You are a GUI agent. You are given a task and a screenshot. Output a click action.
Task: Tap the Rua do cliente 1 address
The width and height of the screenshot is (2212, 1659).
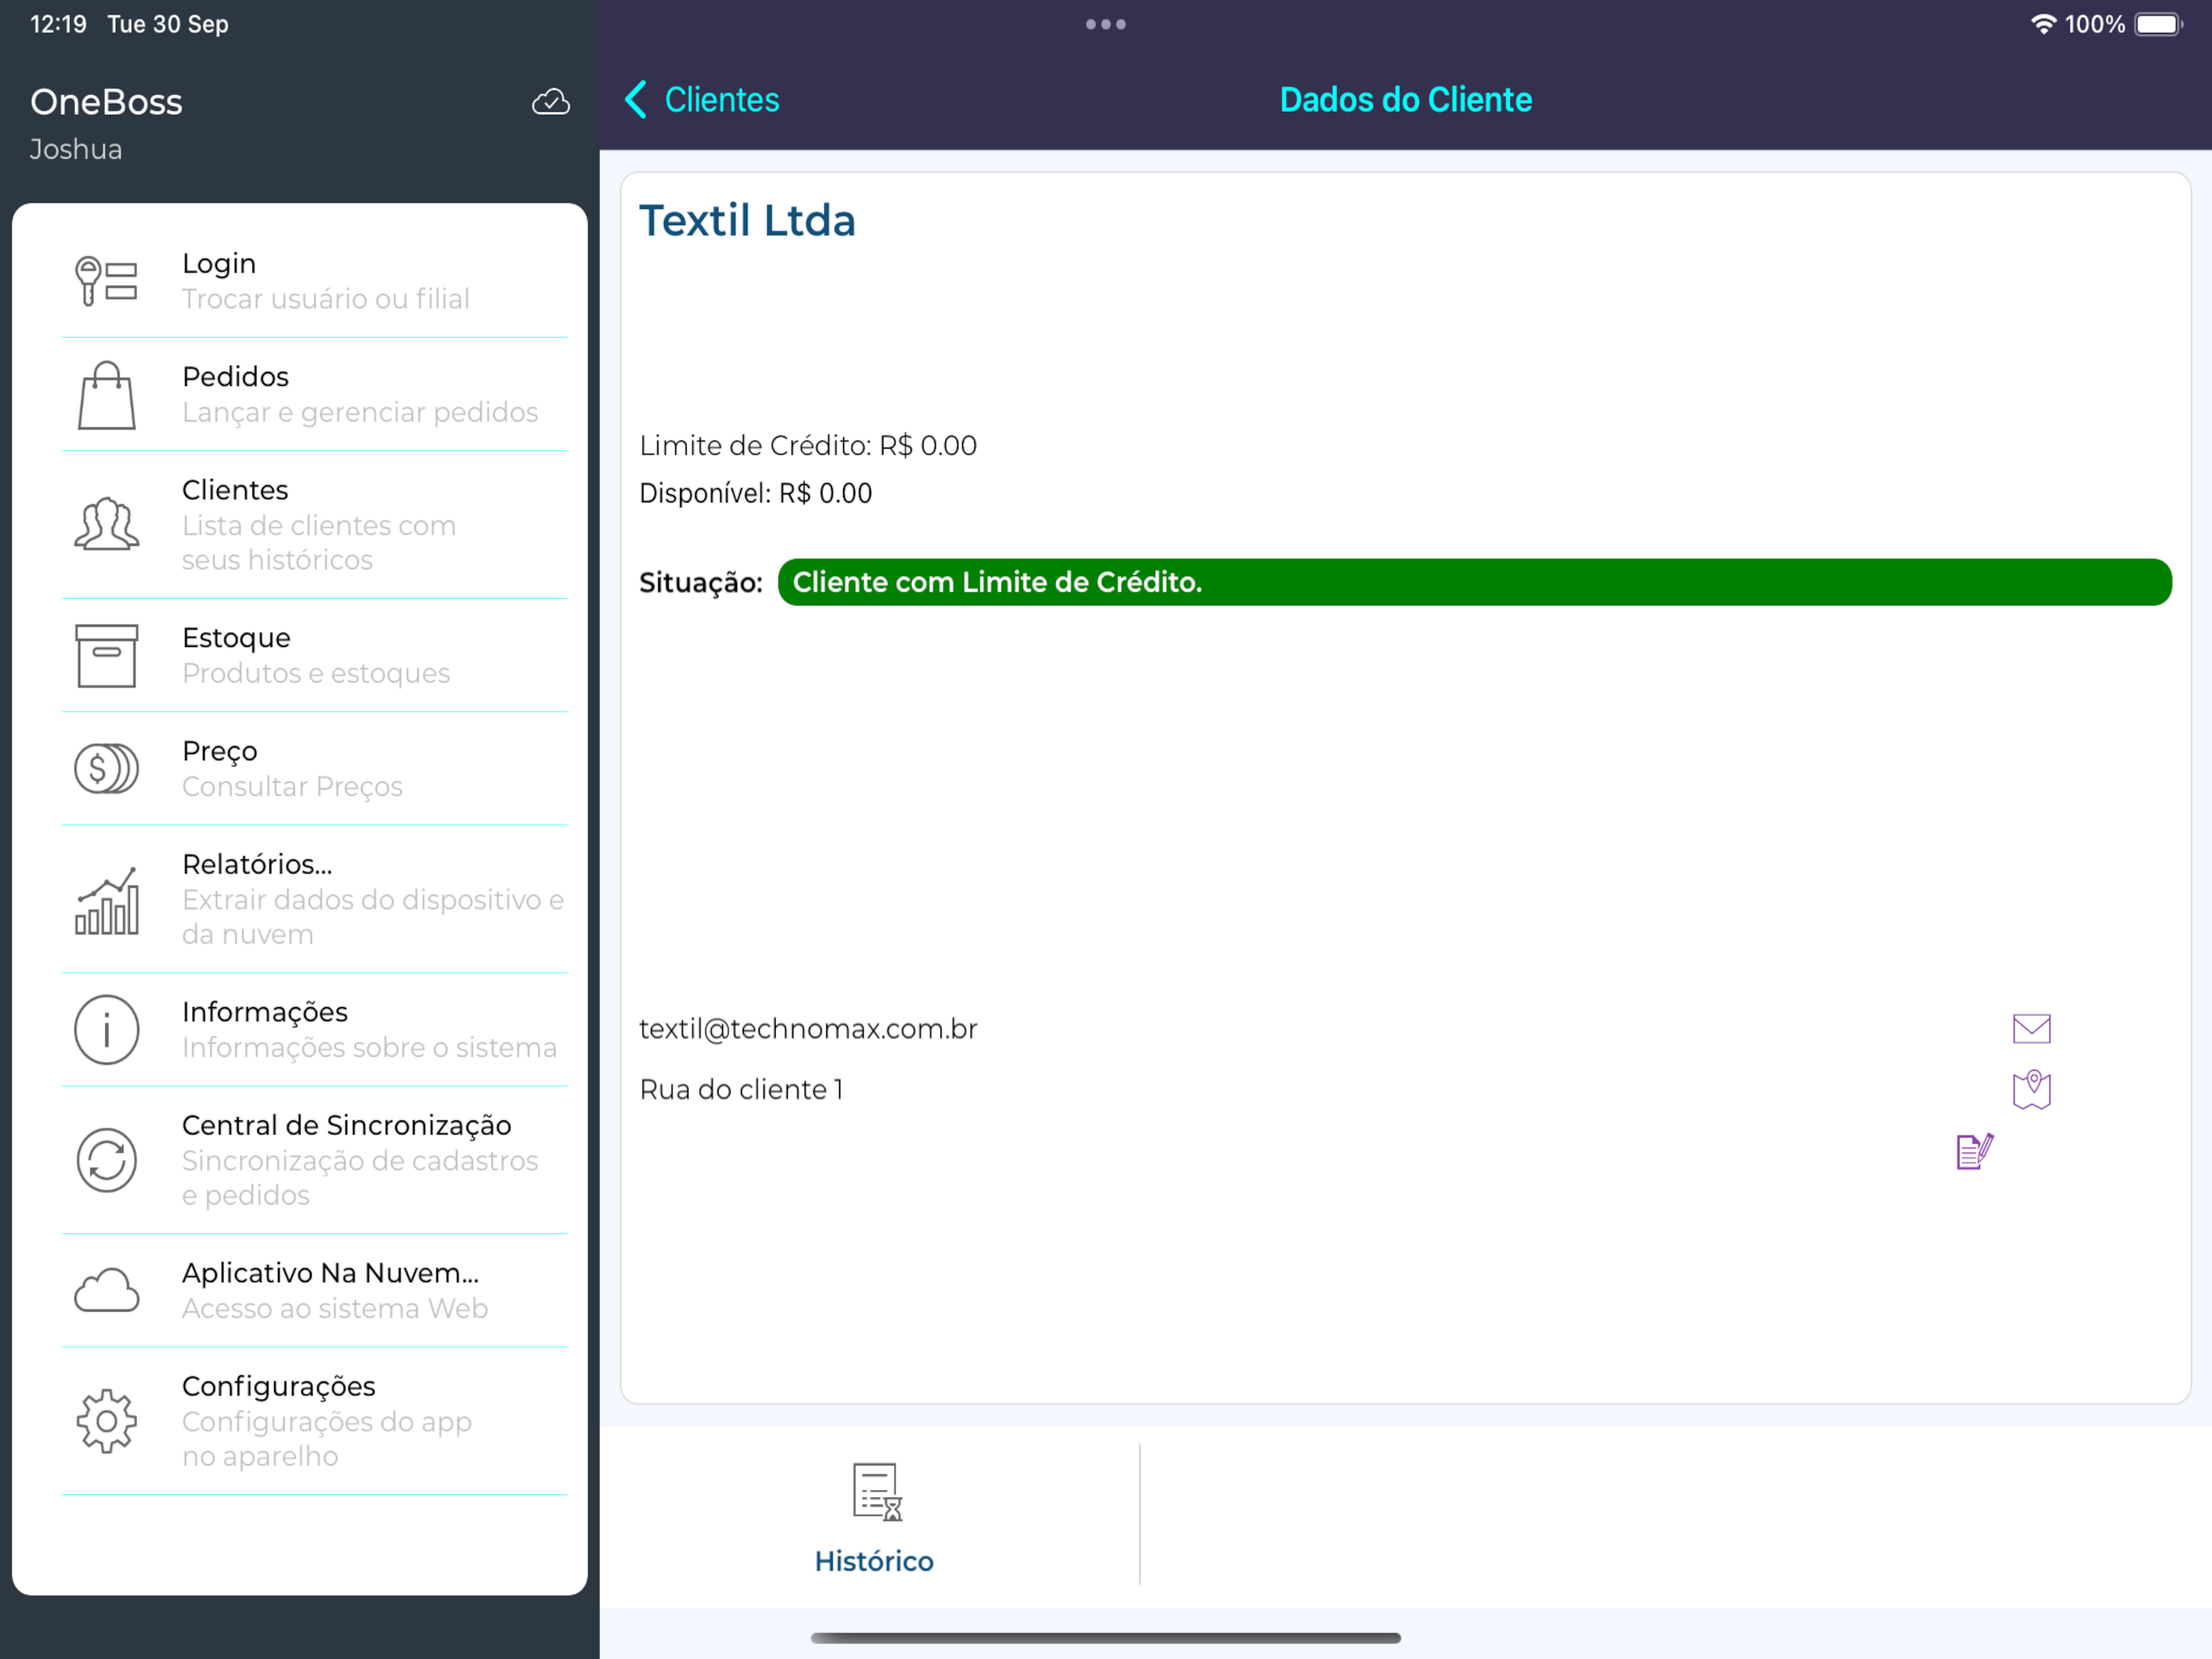[741, 1089]
